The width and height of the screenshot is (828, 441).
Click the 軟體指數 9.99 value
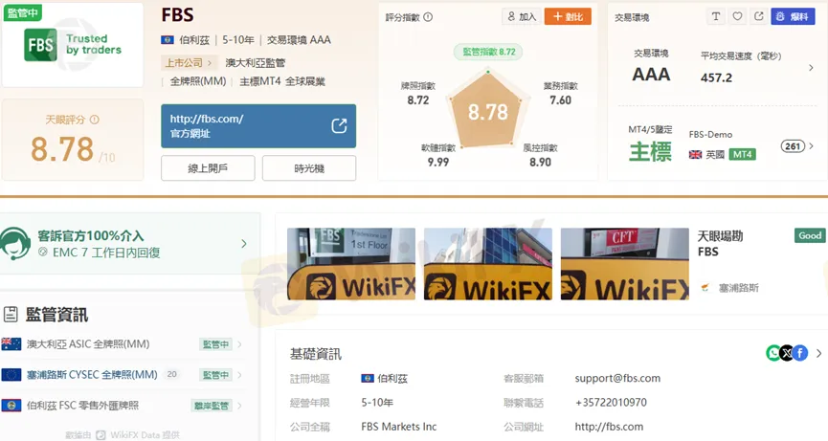[438, 163]
